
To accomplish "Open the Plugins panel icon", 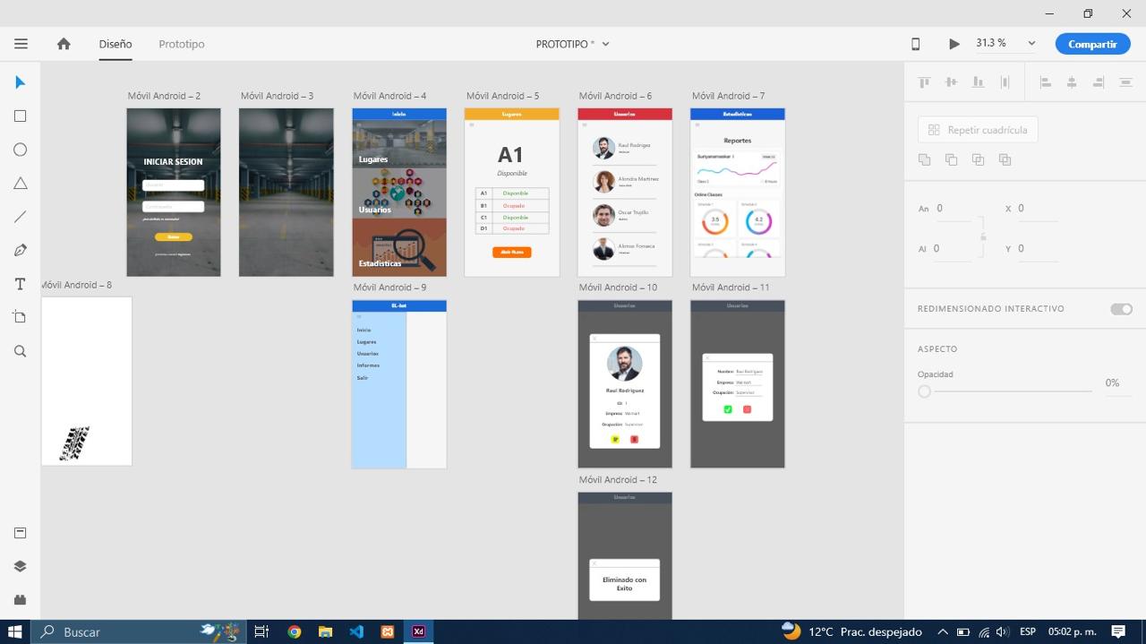I will [20, 599].
